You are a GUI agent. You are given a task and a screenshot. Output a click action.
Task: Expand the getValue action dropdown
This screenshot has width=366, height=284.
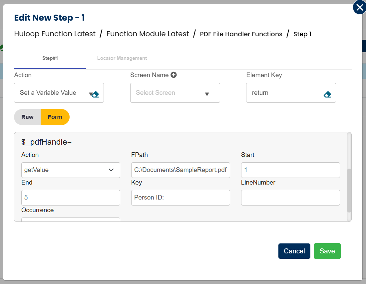point(71,170)
